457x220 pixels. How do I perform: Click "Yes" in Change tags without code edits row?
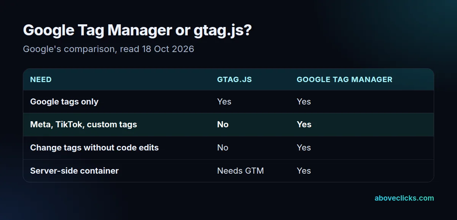(x=304, y=147)
